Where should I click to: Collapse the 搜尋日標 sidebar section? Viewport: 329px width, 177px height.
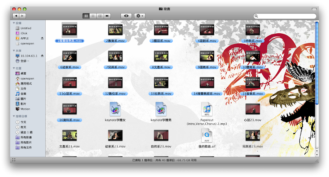tap(14, 116)
